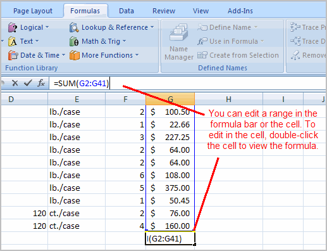Select column G header
Image resolution: width=327 pixels, height=251 pixels.
[170, 99]
